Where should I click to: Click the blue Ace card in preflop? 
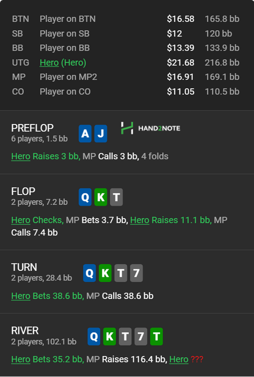(85, 134)
